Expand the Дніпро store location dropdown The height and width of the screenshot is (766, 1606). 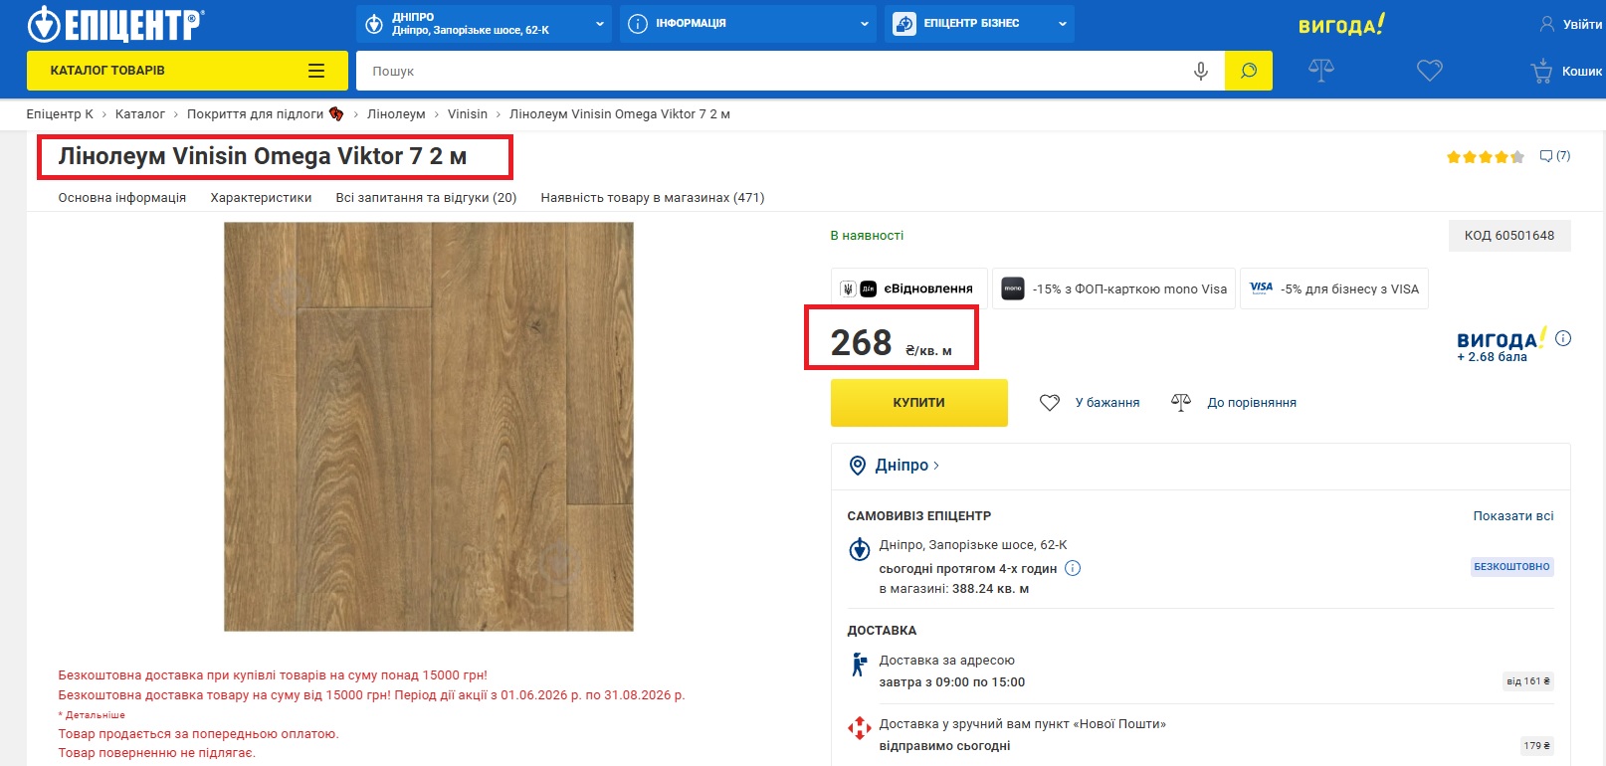(485, 24)
